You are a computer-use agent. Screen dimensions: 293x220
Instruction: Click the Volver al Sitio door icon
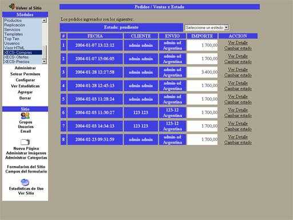(12, 6)
